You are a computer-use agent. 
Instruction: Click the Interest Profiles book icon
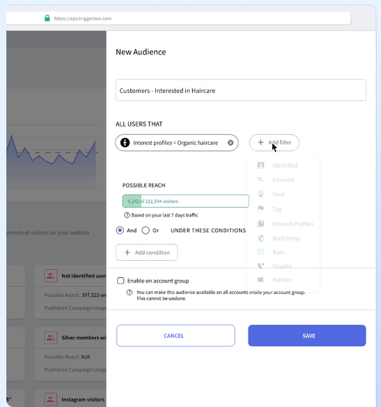pyautogui.click(x=261, y=224)
